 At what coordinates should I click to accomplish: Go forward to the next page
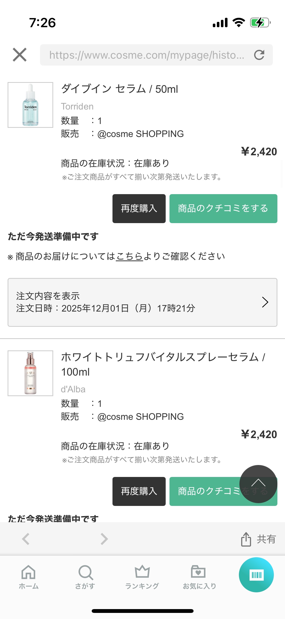point(104,539)
